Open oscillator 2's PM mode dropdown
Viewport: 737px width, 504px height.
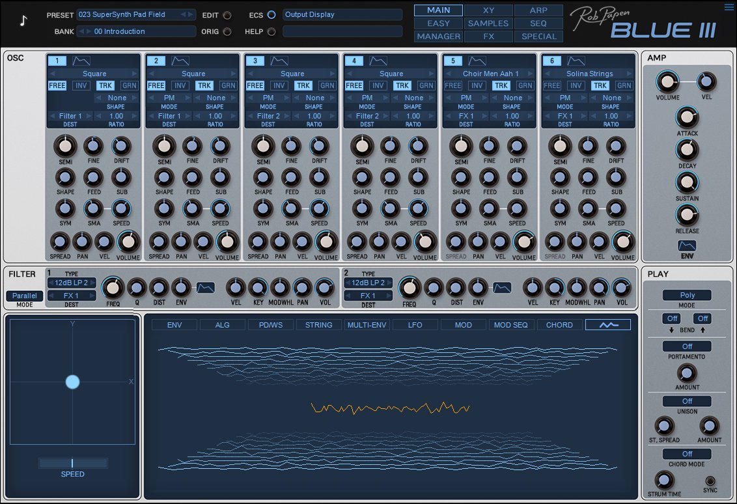tap(168, 98)
